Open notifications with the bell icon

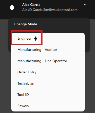(12, 8)
